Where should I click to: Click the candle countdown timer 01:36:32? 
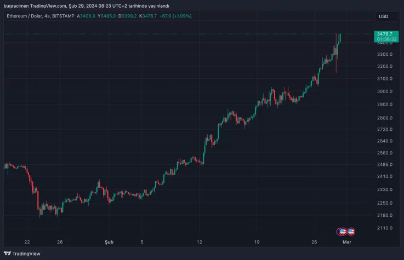coord(386,39)
